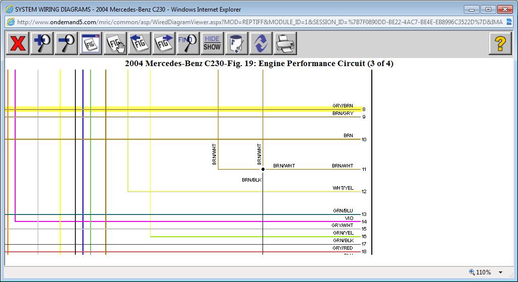Click the BRN/WHT splice junction dot
This screenshot has height=282, width=518.
pyautogui.click(x=263, y=170)
